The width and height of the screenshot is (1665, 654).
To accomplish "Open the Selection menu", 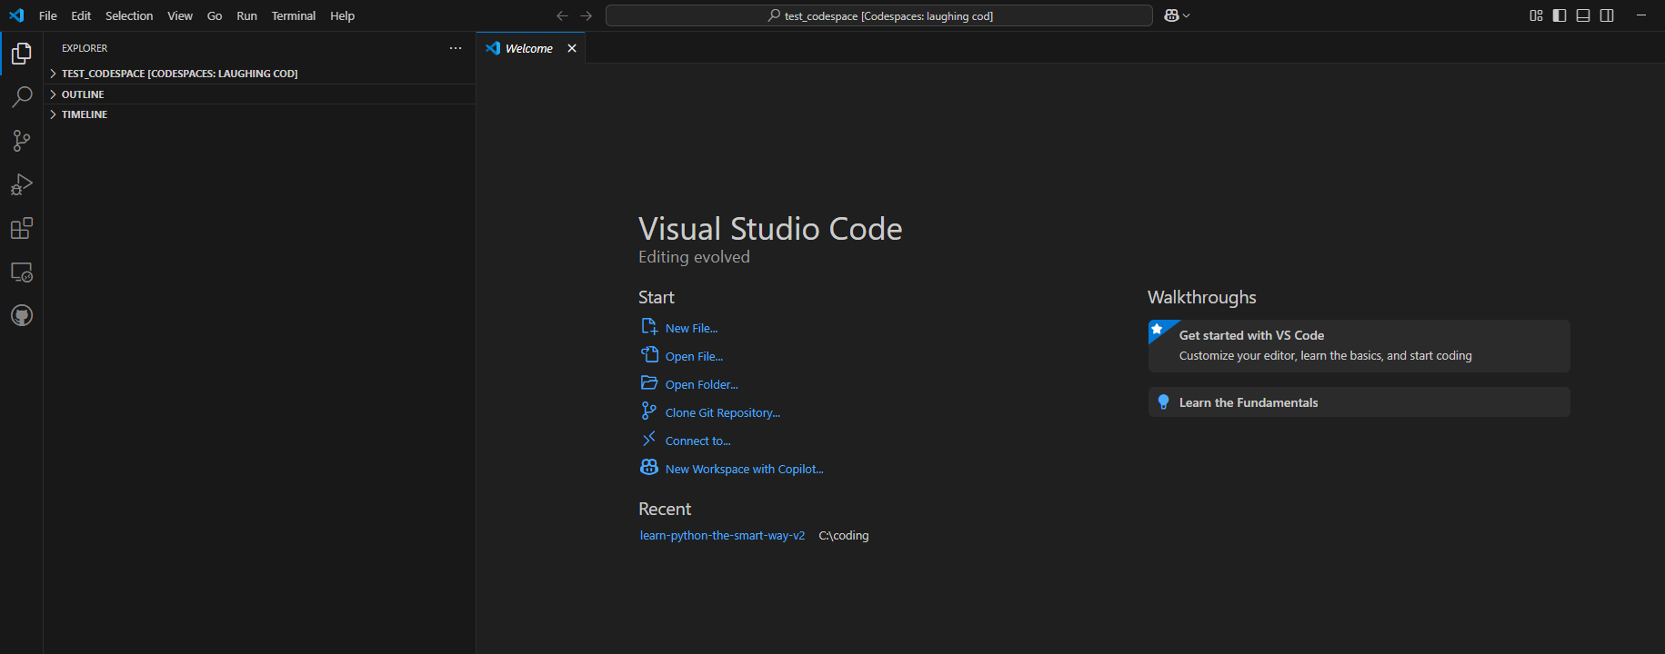I will 129,15.
